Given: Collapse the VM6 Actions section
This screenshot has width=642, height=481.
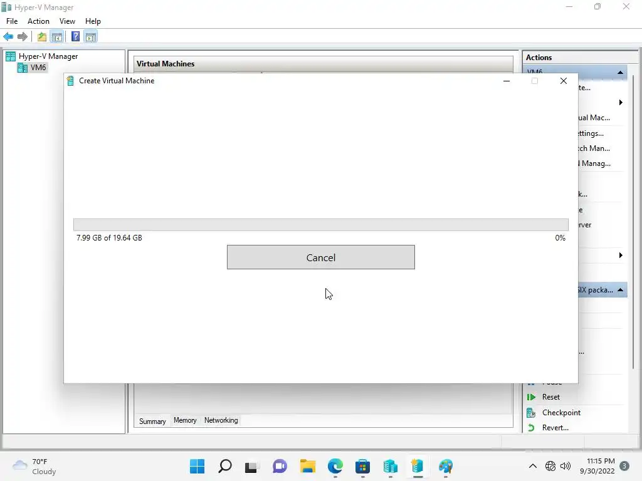Looking at the screenshot, I should (x=620, y=72).
